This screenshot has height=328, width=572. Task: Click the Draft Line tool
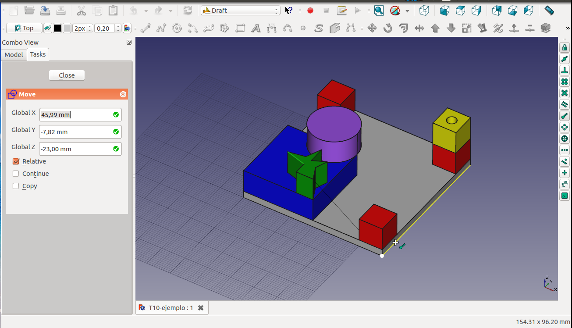(x=146, y=29)
